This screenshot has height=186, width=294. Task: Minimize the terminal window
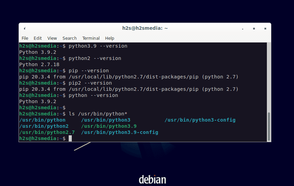click(242, 28)
